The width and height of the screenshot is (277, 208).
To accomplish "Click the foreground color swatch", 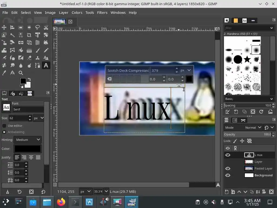I will (x=23, y=81).
